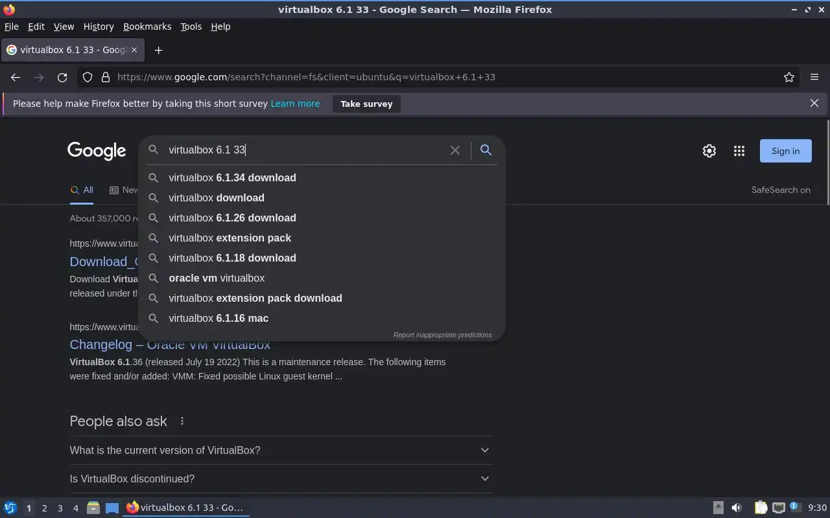The width and height of the screenshot is (830, 518).
Task: Click the update notifier tray icon
Action: pos(796,508)
